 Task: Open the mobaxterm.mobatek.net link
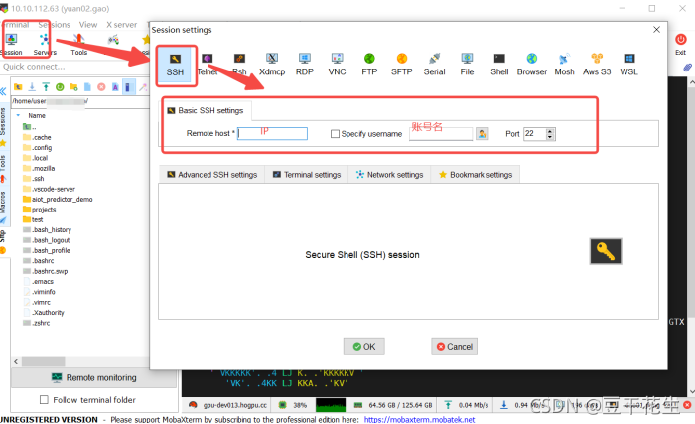coord(419,419)
